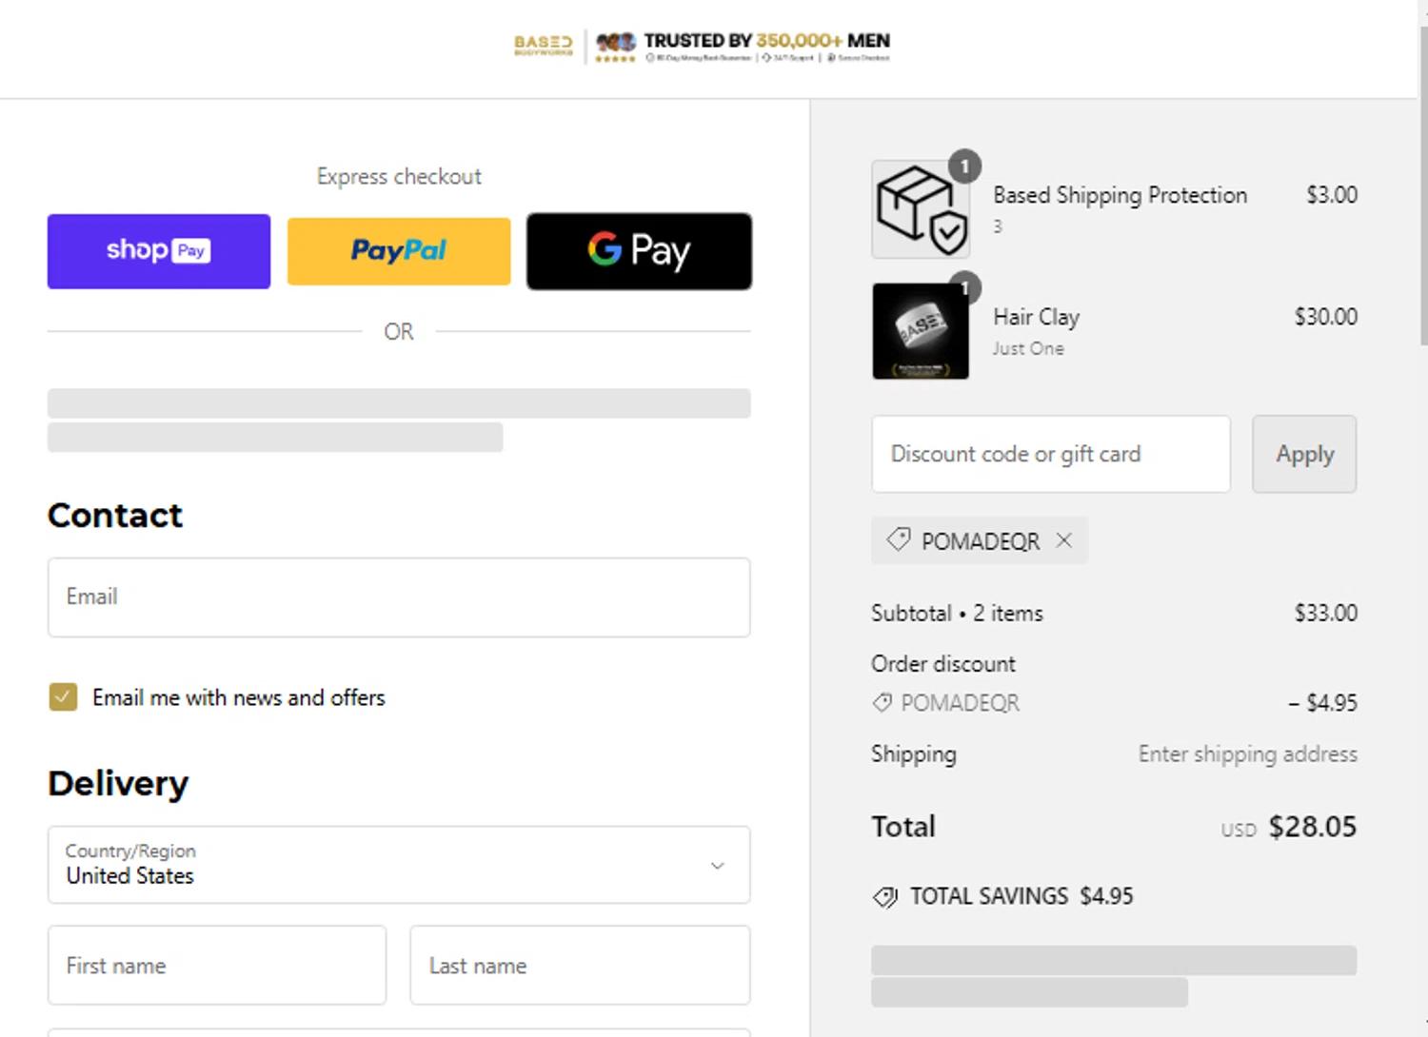Click the Hair Clay product thumbnail

[921, 331]
